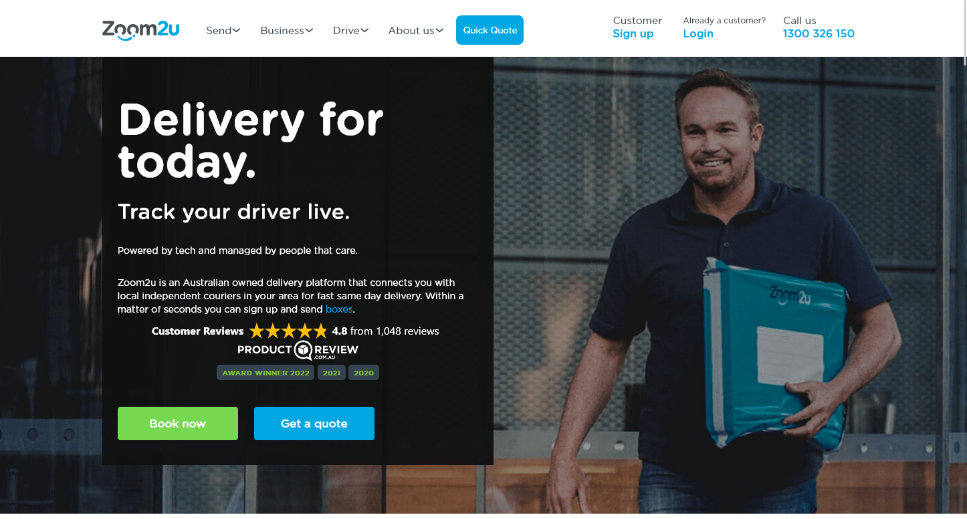Click the Award Winner 2022 badge
The image size is (967, 519).
(x=265, y=373)
